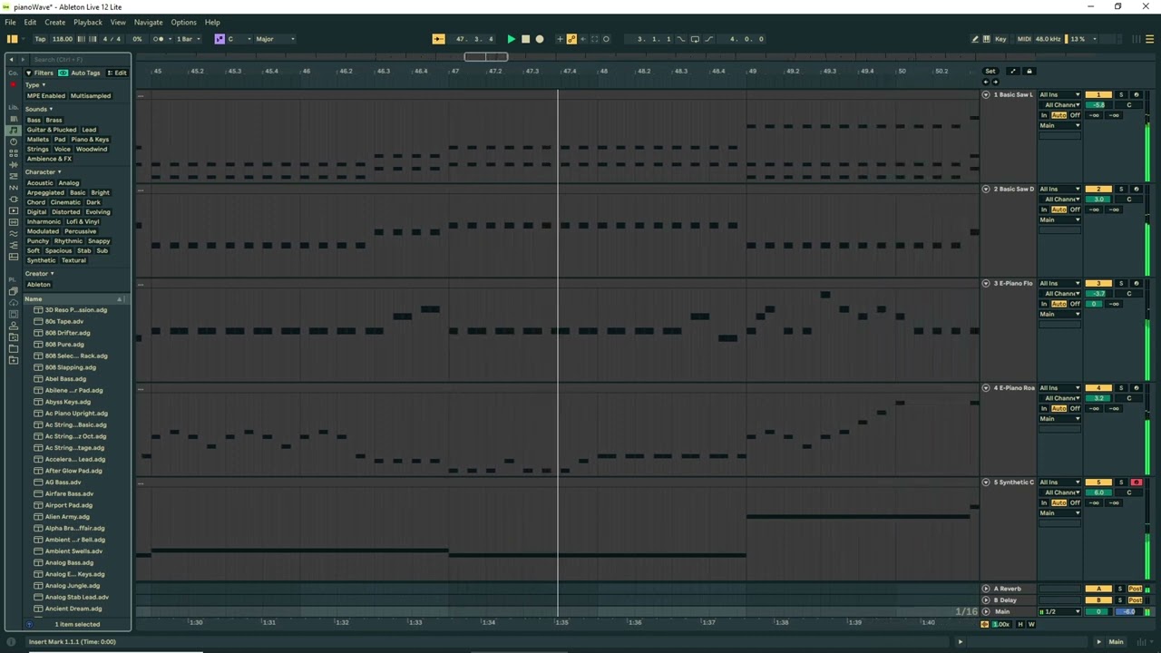Open the scale name dropdown showing Major
This screenshot has width=1161, height=653.
(x=276, y=39)
